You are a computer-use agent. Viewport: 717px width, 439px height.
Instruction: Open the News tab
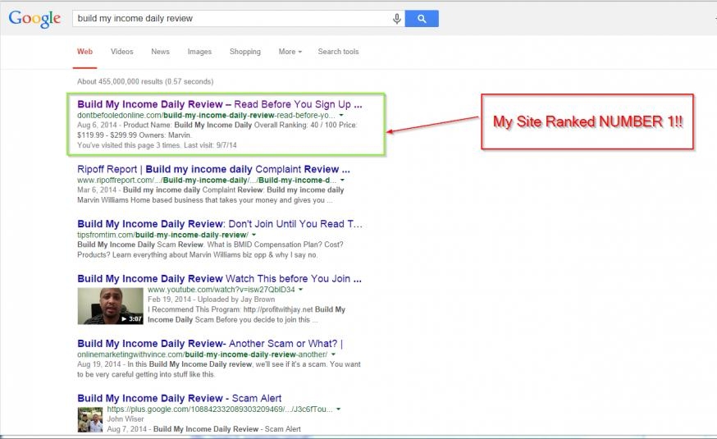click(x=160, y=52)
